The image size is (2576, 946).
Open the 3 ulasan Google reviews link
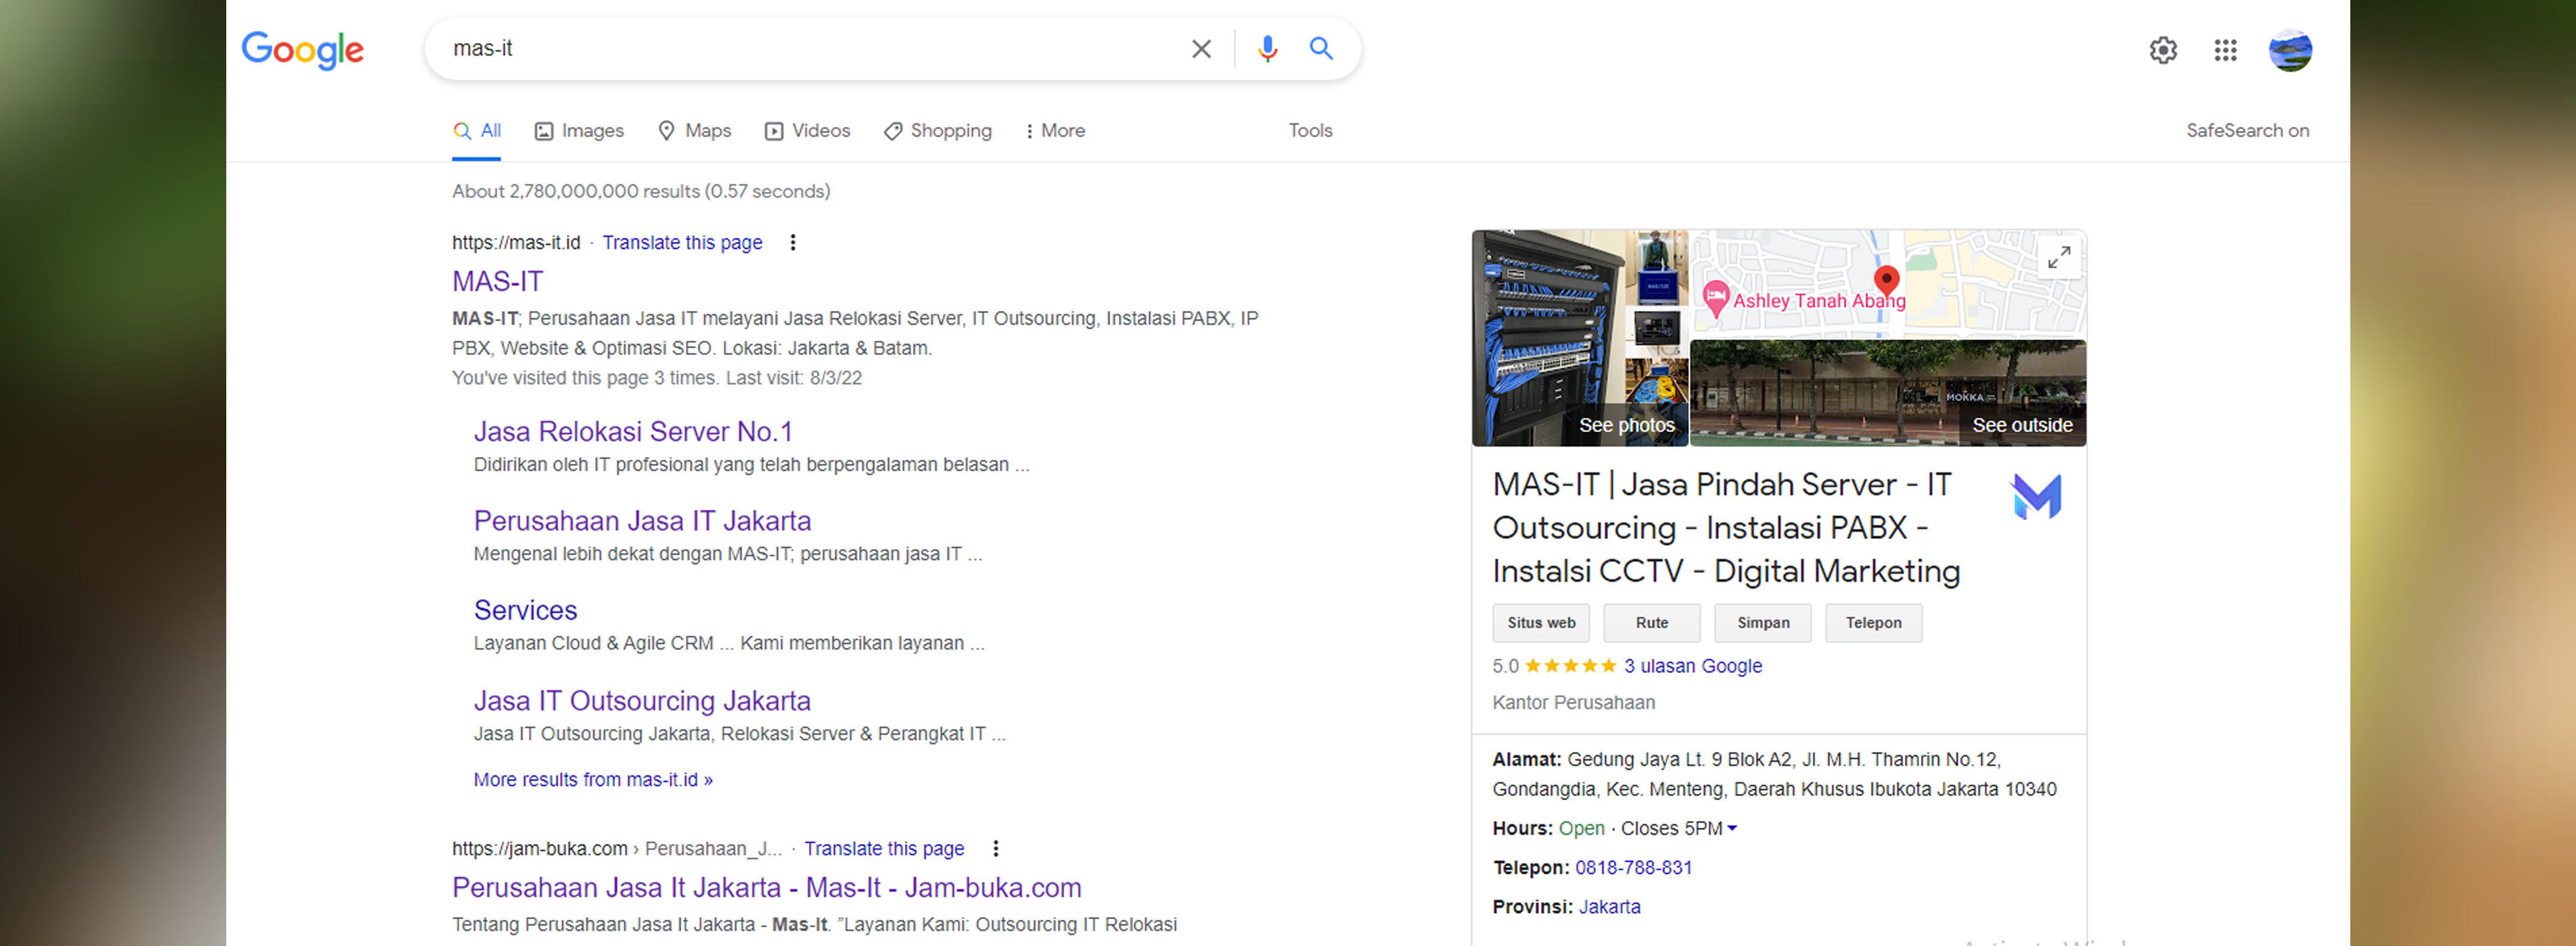point(1692,666)
